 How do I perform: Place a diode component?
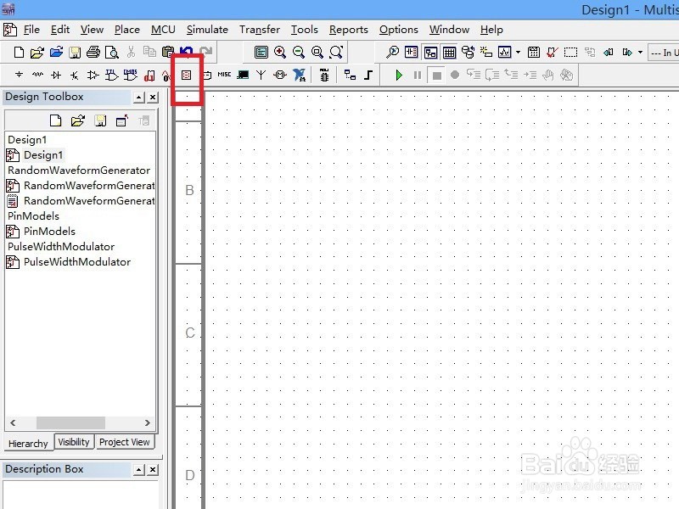click(x=56, y=75)
